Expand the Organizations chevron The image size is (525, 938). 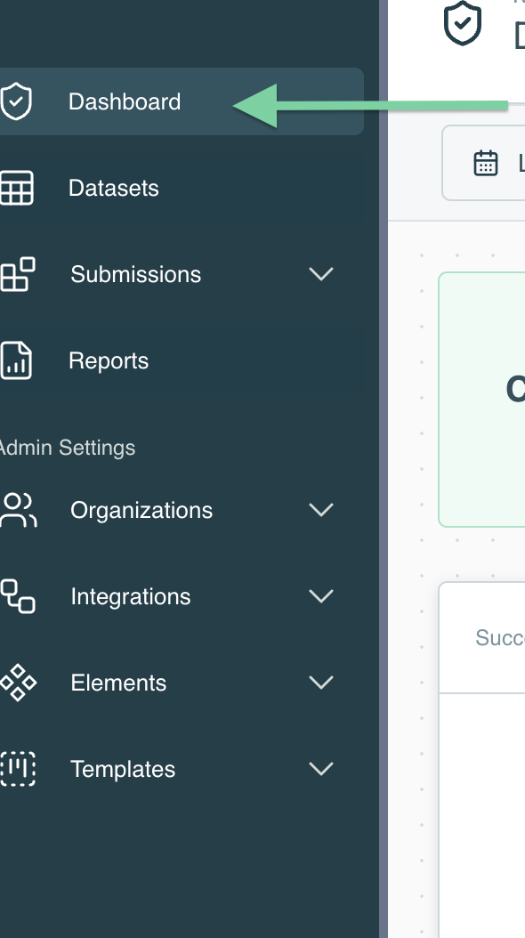pos(321,510)
